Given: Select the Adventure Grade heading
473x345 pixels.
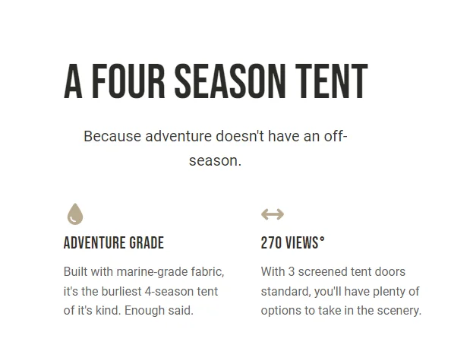Looking at the screenshot, I should (x=114, y=242).
